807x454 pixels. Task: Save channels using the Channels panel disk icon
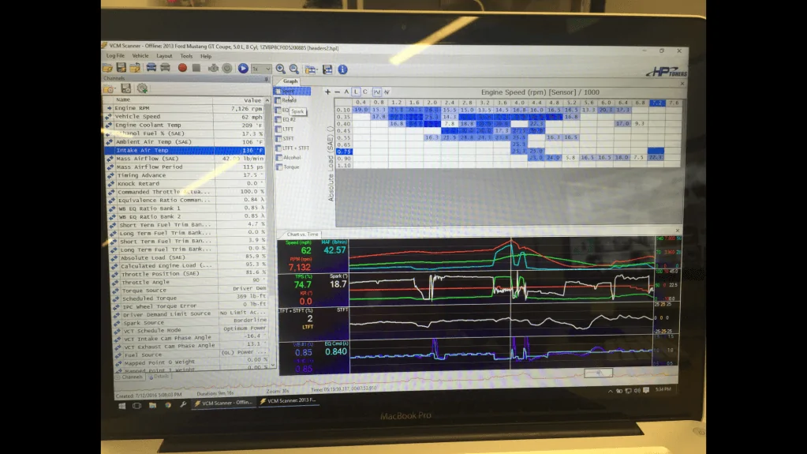tap(126, 88)
